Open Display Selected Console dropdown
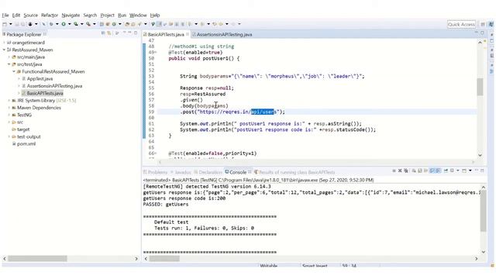Screen dimensions: 496x279 point(458,170)
